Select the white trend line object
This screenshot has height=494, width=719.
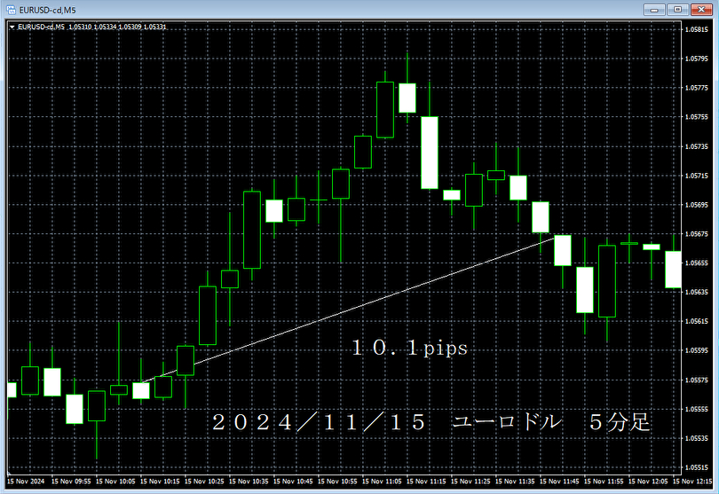click(349, 310)
